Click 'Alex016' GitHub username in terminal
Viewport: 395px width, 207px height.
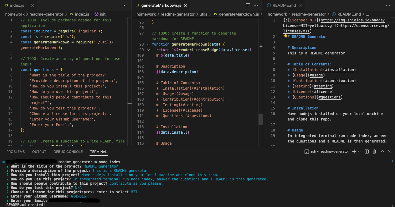click(79, 196)
